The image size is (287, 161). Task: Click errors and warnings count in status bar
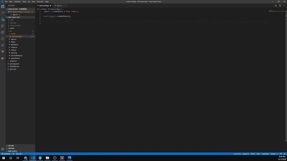19,154
